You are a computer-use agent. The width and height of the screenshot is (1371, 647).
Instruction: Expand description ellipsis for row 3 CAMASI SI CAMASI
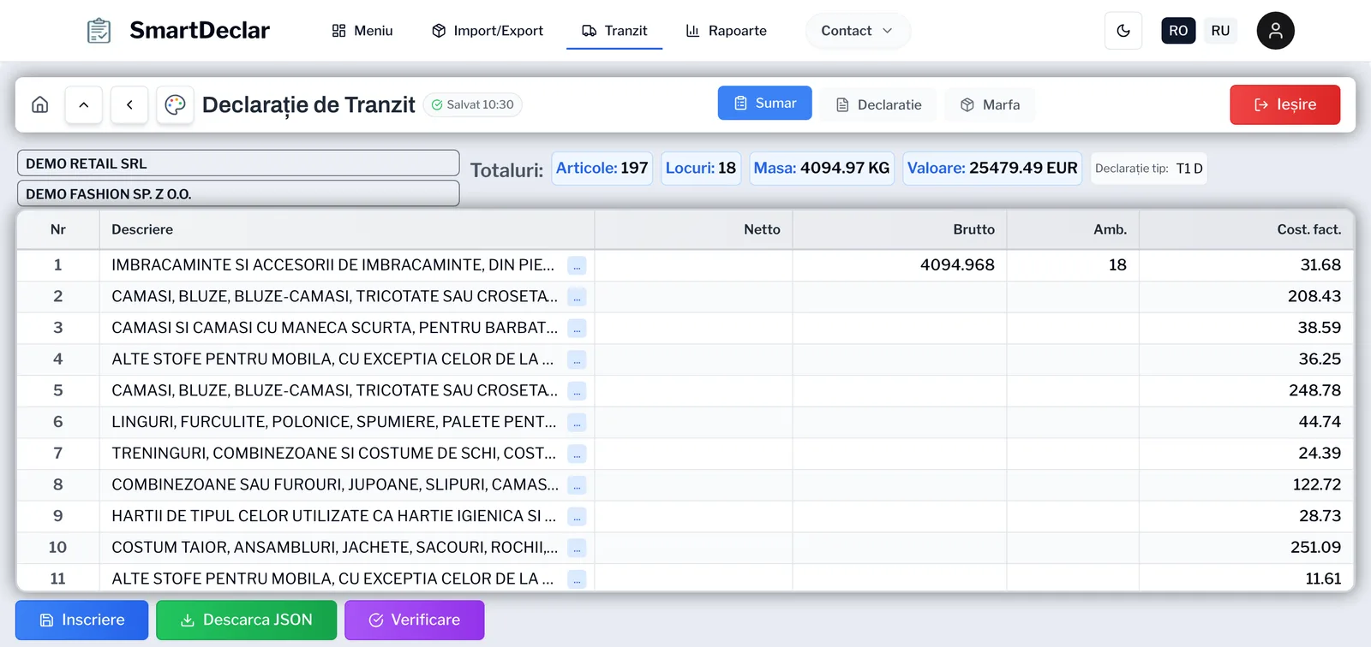(578, 329)
